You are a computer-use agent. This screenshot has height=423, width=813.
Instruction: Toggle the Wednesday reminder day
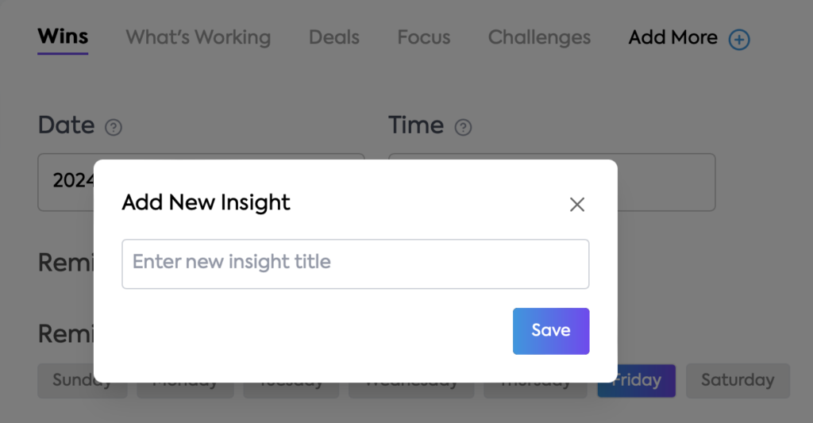(x=411, y=390)
